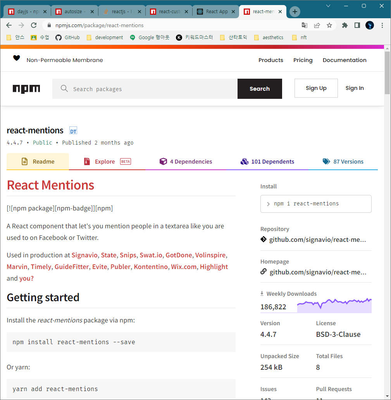Click the git repository icon

click(264, 239)
